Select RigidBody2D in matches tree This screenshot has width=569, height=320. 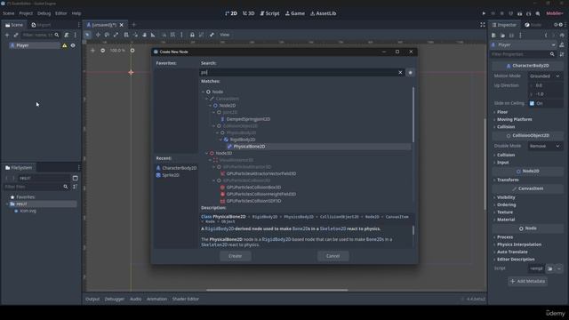pos(243,140)
